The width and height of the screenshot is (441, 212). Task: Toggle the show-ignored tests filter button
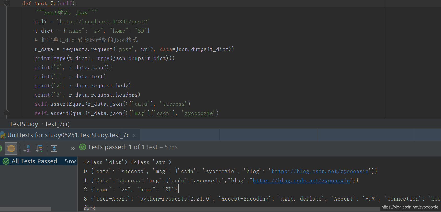[x=11, y=148]
